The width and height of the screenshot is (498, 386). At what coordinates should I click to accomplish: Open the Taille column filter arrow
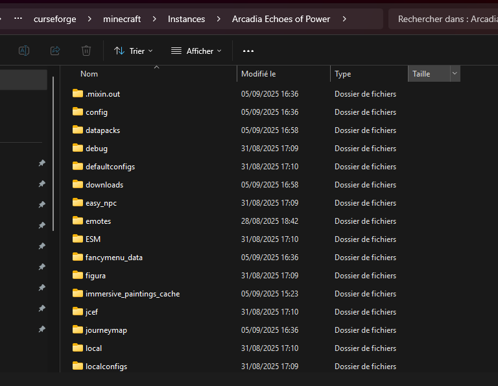455,74
